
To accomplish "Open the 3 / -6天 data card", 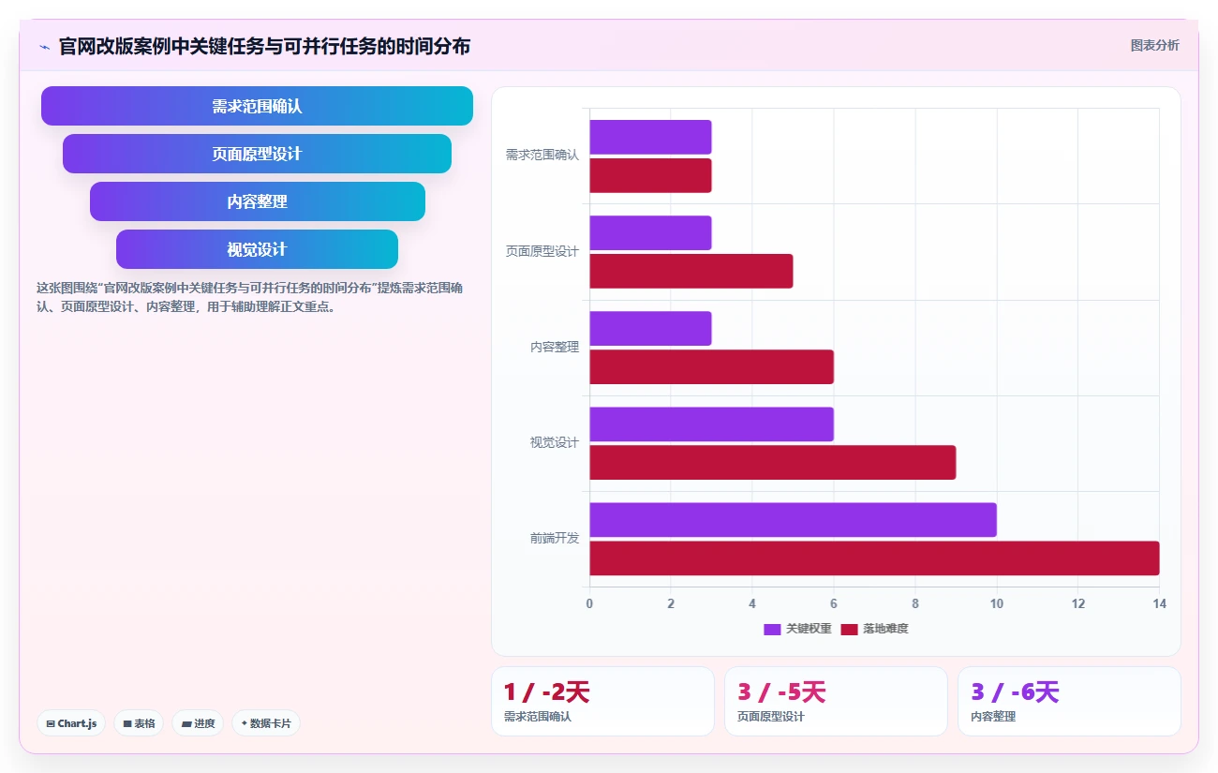I will (1069, 701).
